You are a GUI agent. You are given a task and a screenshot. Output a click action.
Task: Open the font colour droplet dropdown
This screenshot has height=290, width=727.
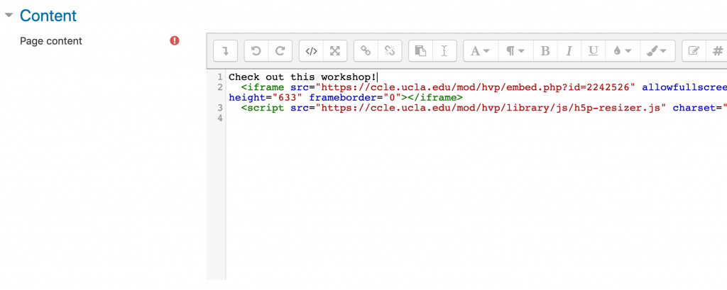click(x=622, y=51)
